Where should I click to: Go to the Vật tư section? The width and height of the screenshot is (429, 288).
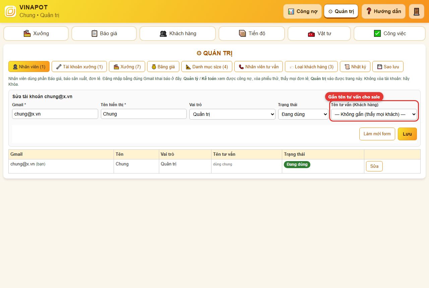coord(319,33)
